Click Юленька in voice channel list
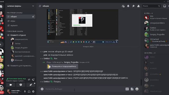This screenshot has height=95, width=169. point(18,60)
